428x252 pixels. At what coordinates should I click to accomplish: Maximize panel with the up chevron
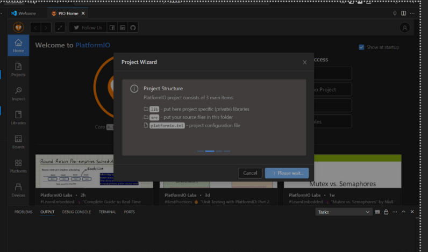pos(403,212)
